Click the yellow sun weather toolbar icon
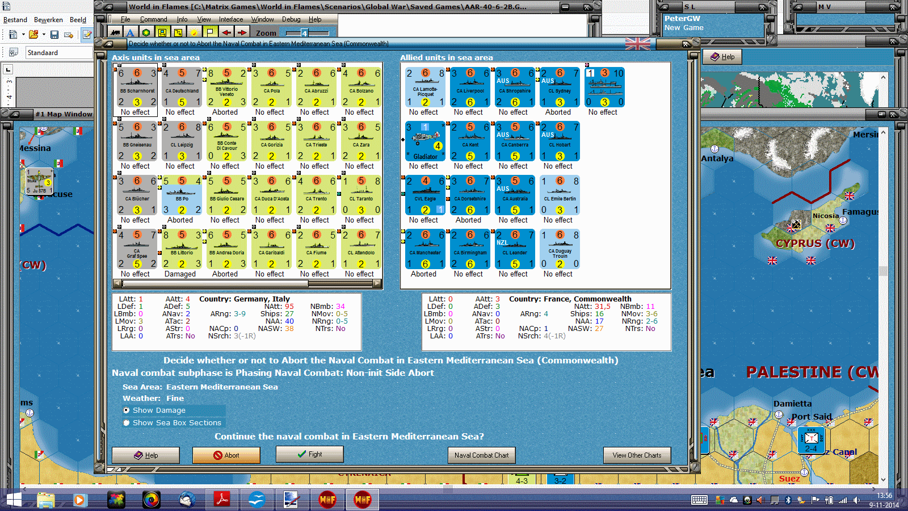 (194, 33)
